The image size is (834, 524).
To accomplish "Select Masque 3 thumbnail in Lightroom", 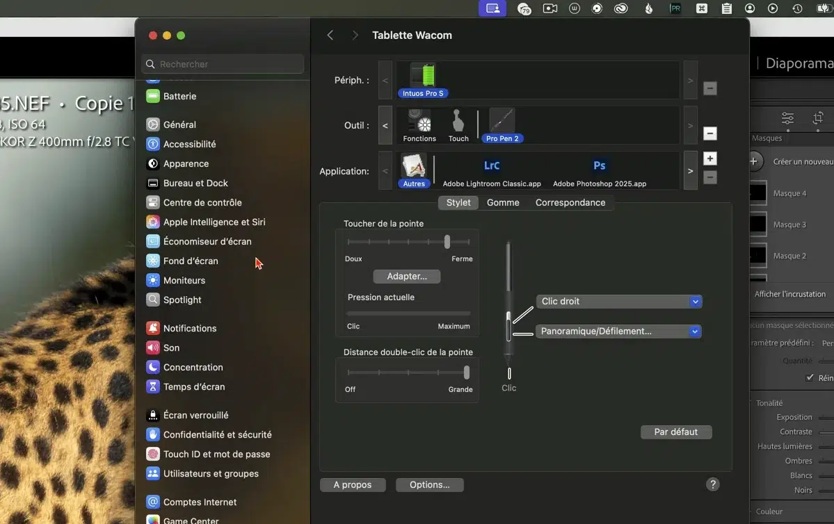I will pos(757,224).
